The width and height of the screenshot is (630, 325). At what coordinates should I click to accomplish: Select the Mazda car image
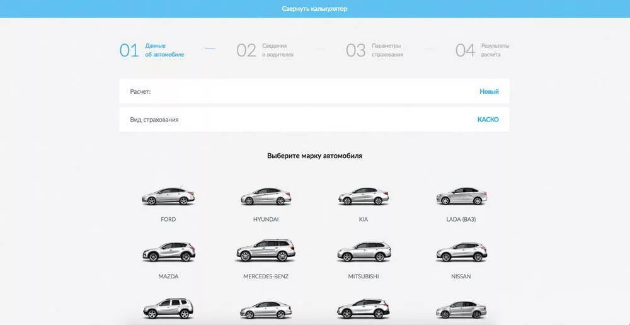168,252
